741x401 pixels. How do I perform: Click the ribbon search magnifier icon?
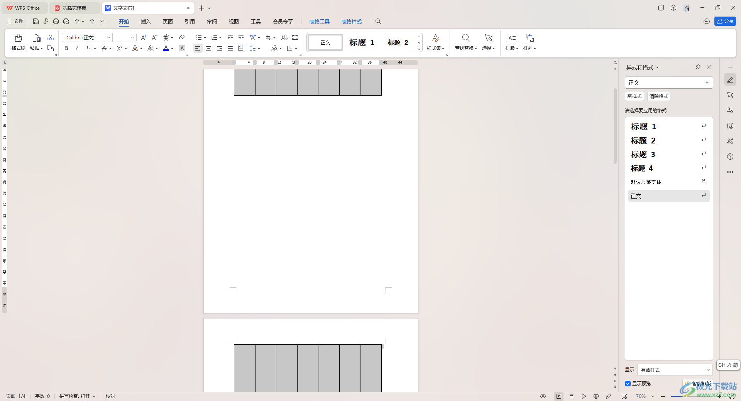(x=378, y=22)
